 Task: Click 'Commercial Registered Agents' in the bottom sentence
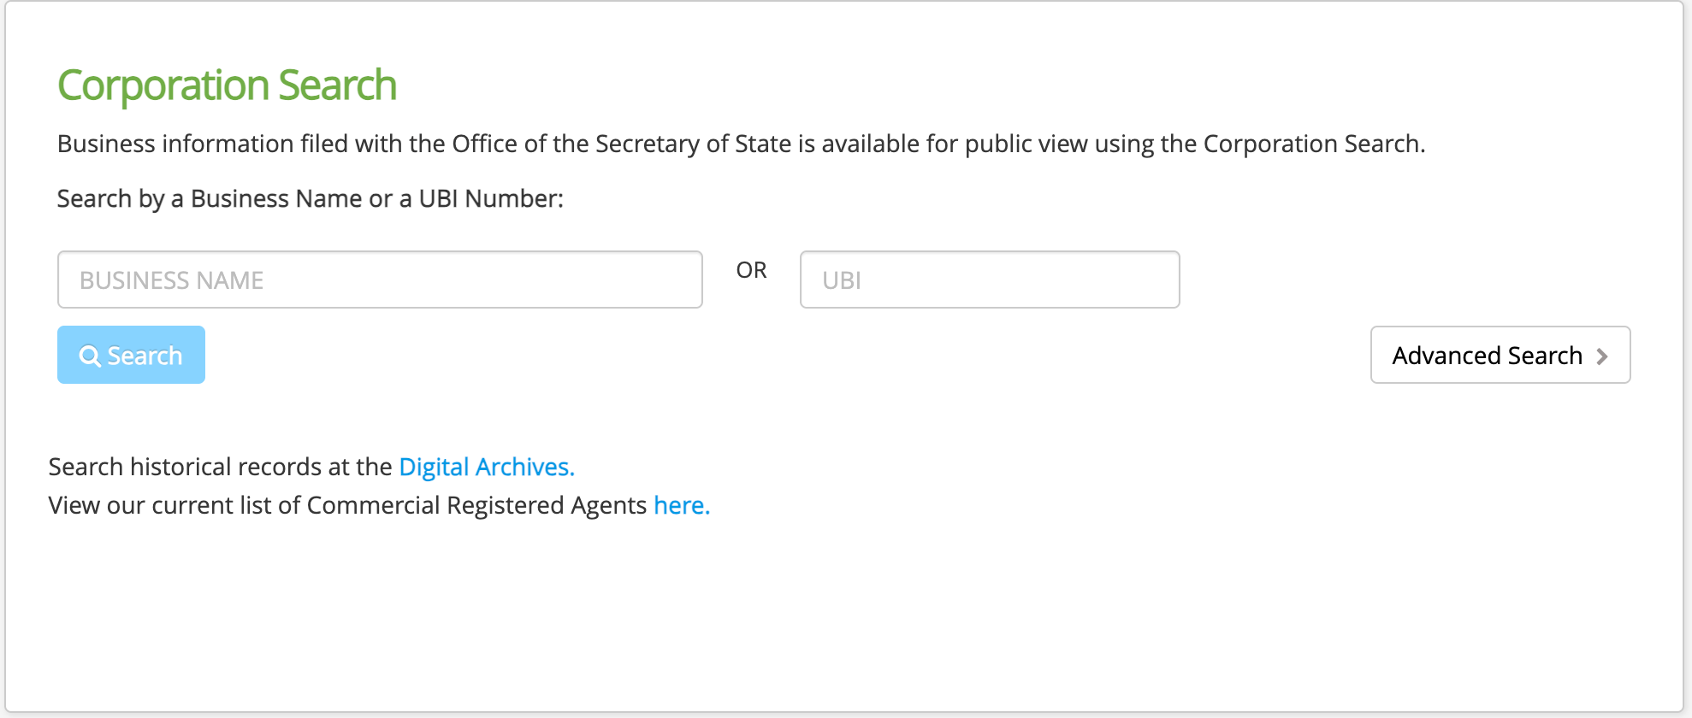pyautogui.click(x=476, y=505)
